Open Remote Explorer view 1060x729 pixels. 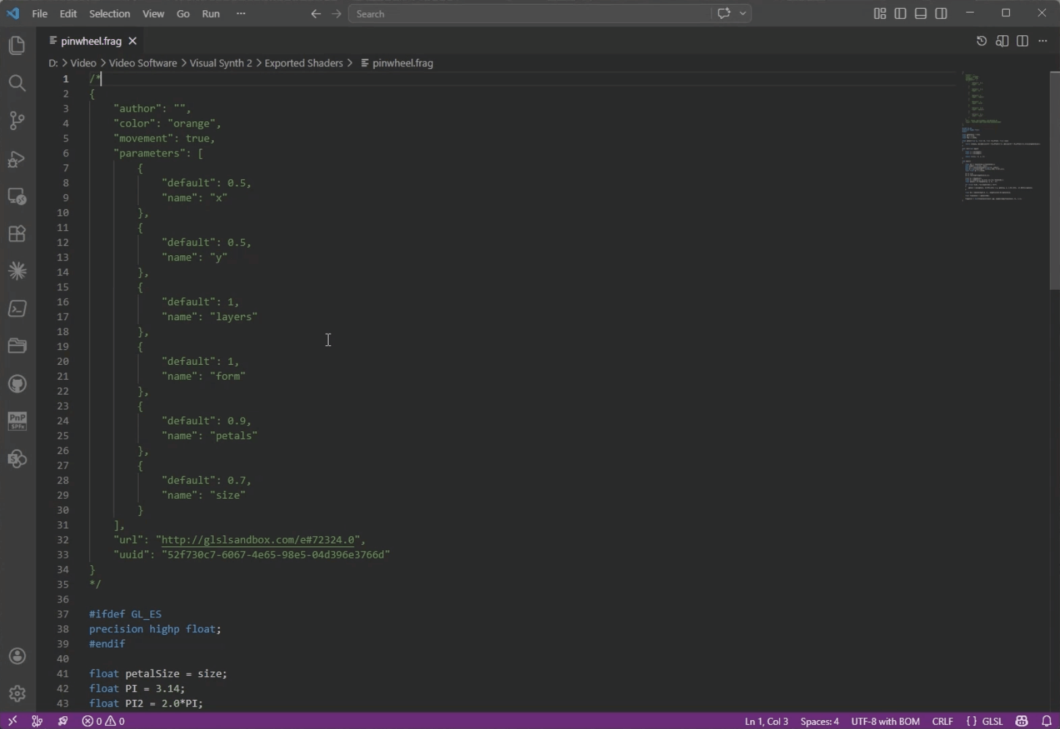17,196
